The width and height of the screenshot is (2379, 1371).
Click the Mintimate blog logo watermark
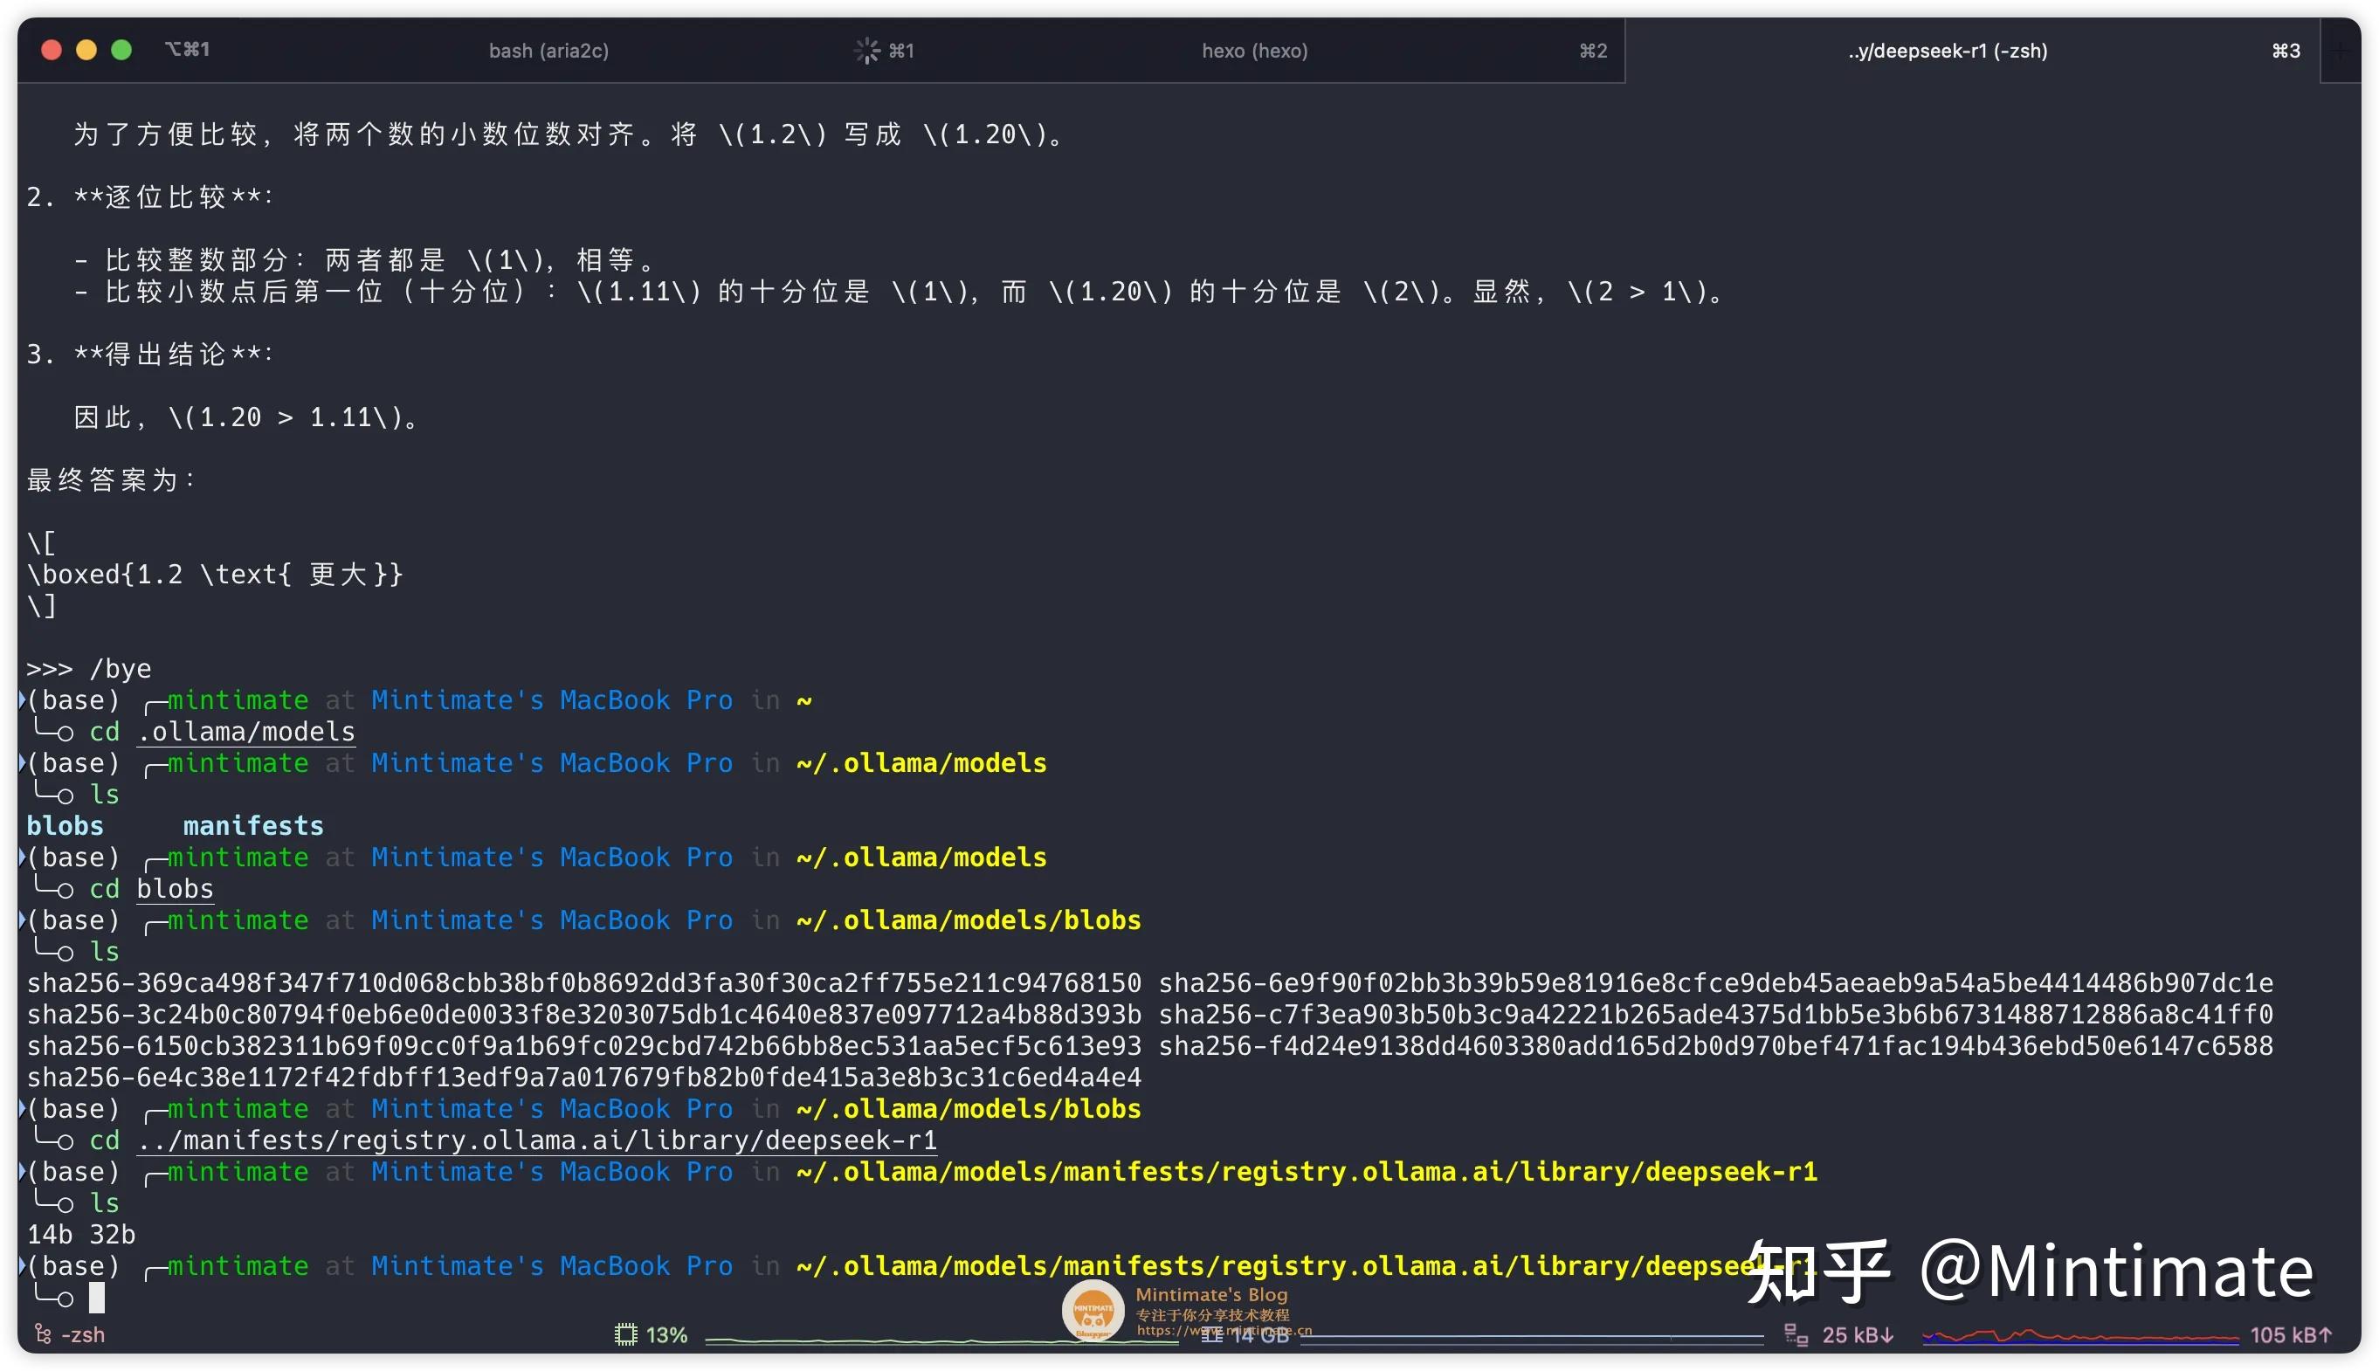[x=1096, y=1309]
